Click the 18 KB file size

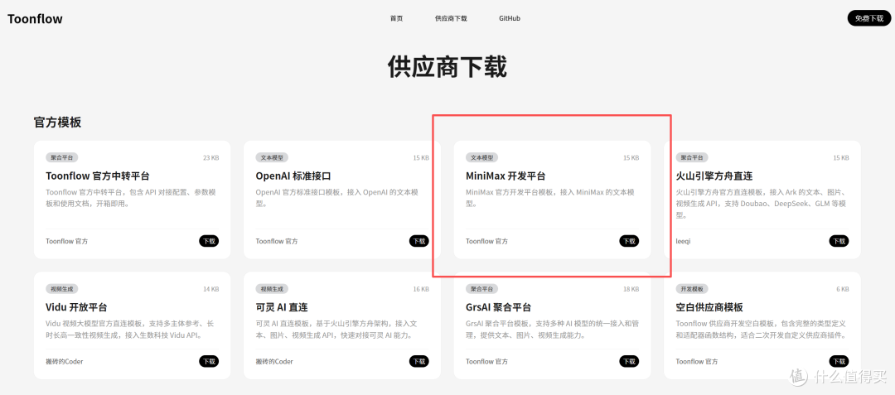(631, 289)
